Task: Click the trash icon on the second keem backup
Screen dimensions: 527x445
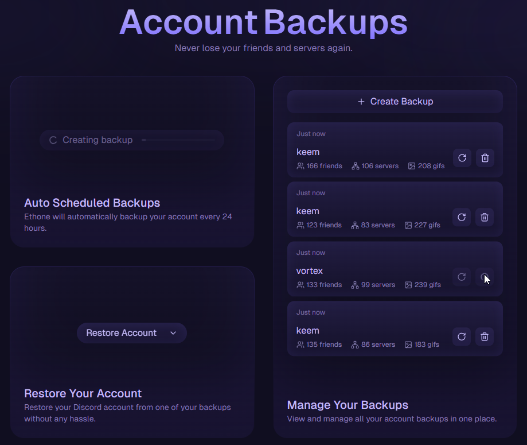Action: coord(484,217)
